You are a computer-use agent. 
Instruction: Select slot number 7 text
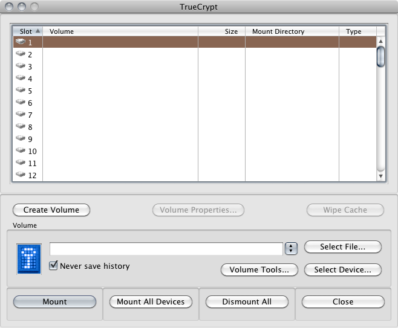30,115
